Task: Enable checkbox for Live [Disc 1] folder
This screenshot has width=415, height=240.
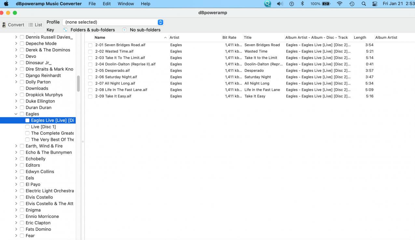Action: point(27,127)
